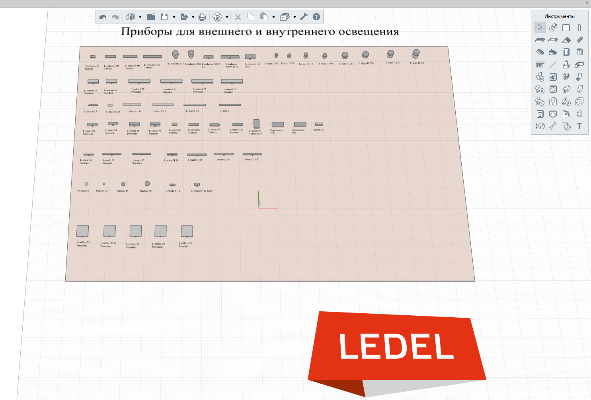Viewport: 591px width, 400px height.
Task: Paste with the clipboard icon
Action: (x=263, y=17)
